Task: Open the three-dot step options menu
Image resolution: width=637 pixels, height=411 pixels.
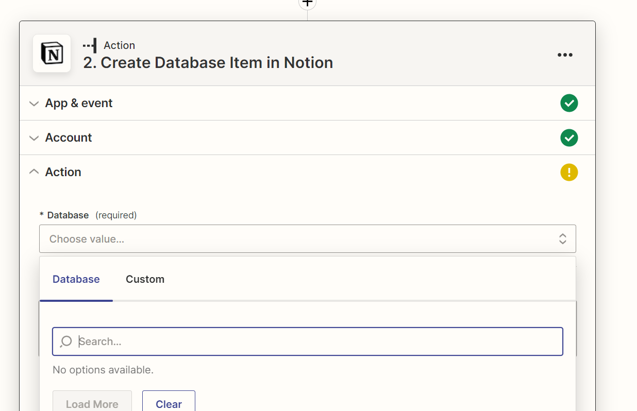Action: pyautogui.click(x=565, y=55)
